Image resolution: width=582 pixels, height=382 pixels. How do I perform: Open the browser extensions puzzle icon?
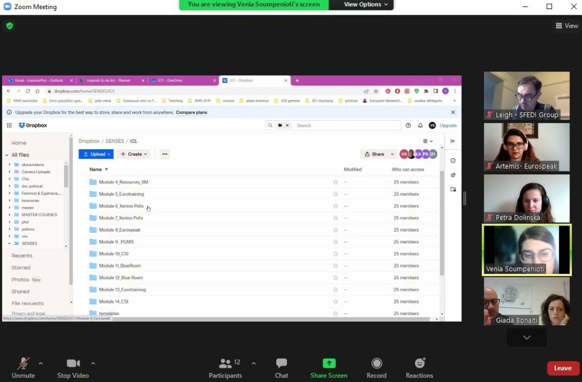[x=426, y=91]
